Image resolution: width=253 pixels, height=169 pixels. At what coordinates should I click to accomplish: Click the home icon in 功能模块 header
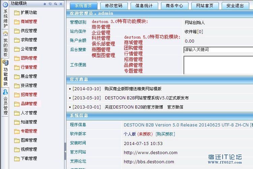tap(45, 4)
